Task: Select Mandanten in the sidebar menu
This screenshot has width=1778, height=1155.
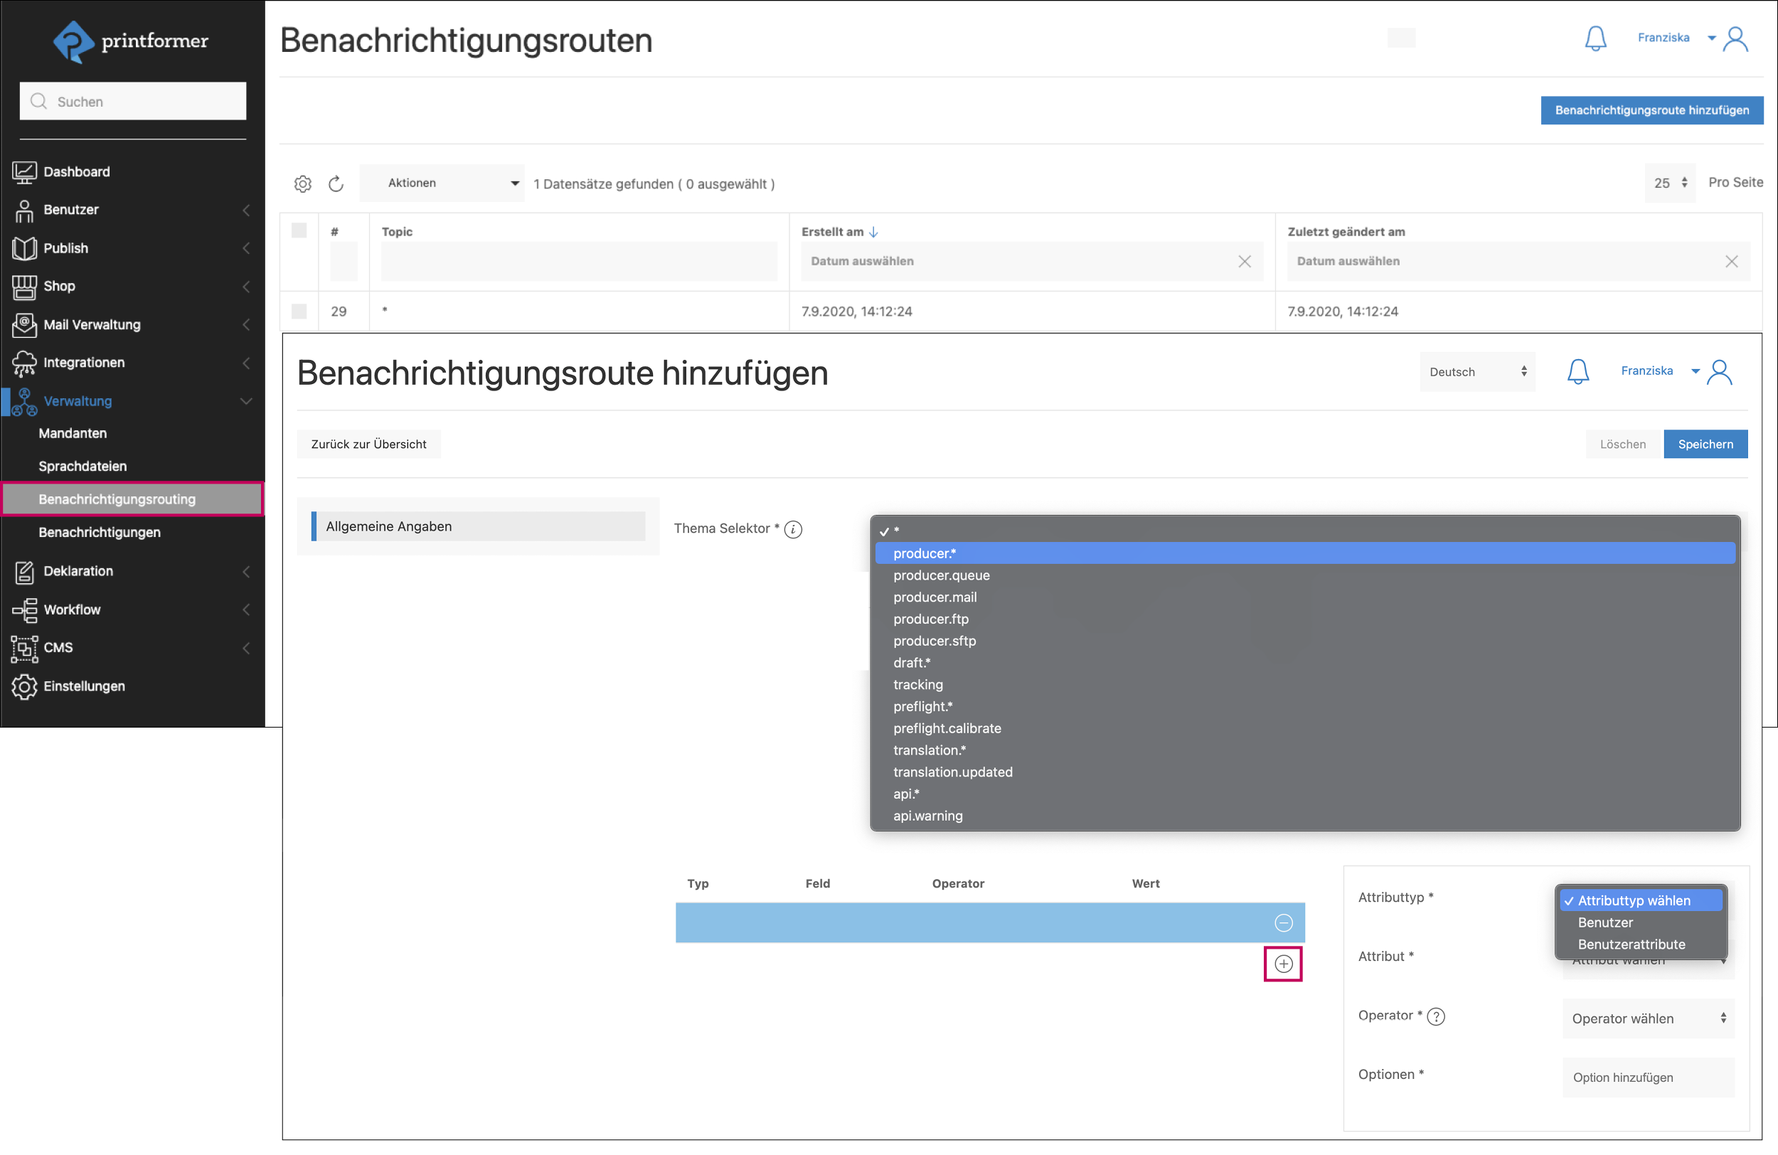Action: click(73, 432)
